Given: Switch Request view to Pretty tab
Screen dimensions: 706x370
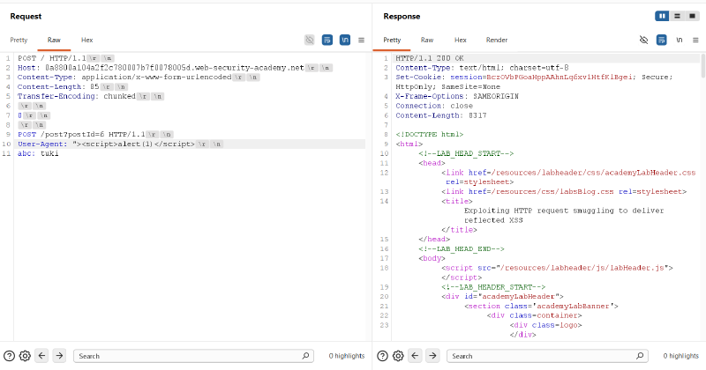Looking at the screenshot, I should coord(19,40).
